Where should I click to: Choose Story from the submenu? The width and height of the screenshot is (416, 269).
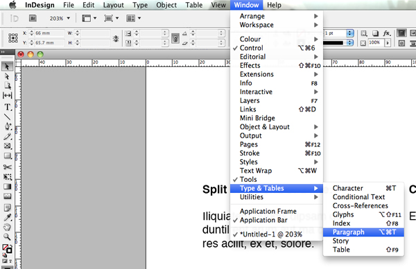(x=363, y=241)
